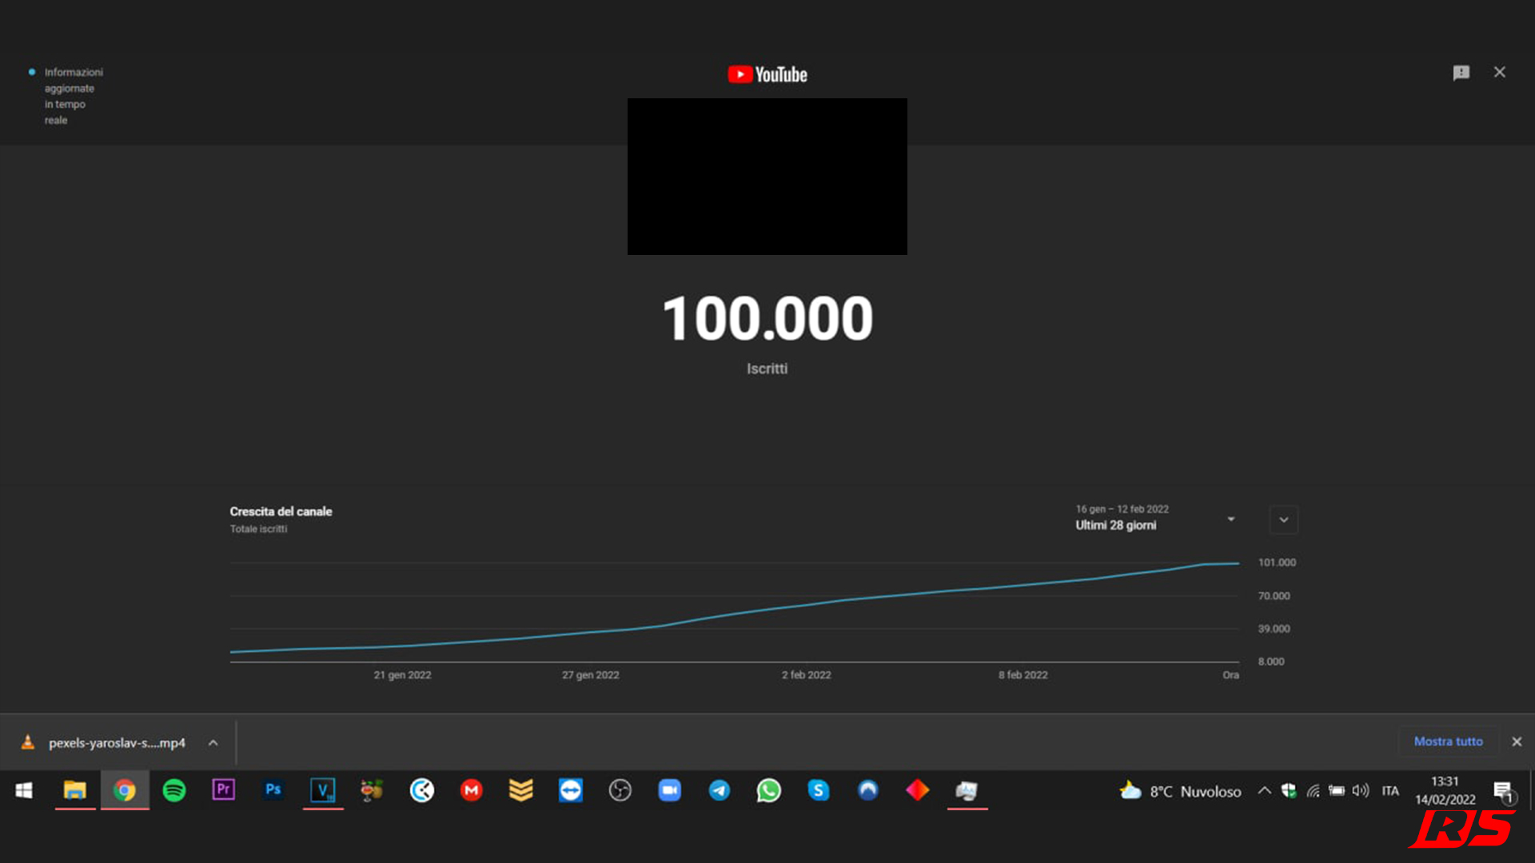Close the downloads bar
The height and width of the screenshot is (863, 1535).
click(x=1517, y=742)
